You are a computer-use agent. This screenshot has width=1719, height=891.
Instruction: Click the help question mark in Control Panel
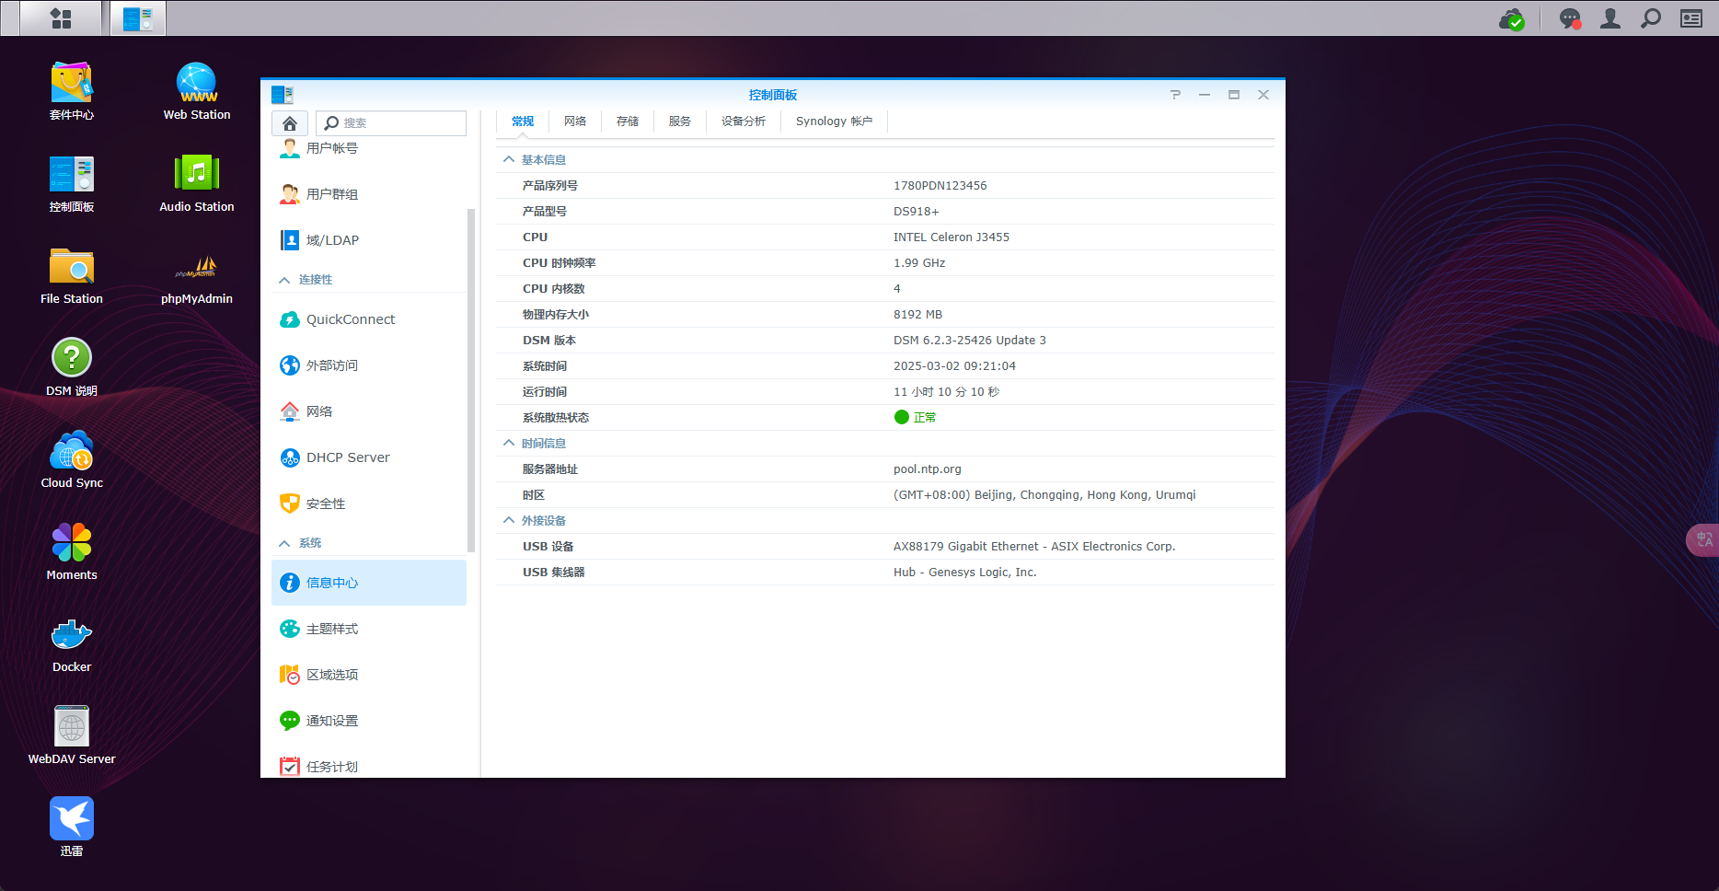(x=1175, y=95)
